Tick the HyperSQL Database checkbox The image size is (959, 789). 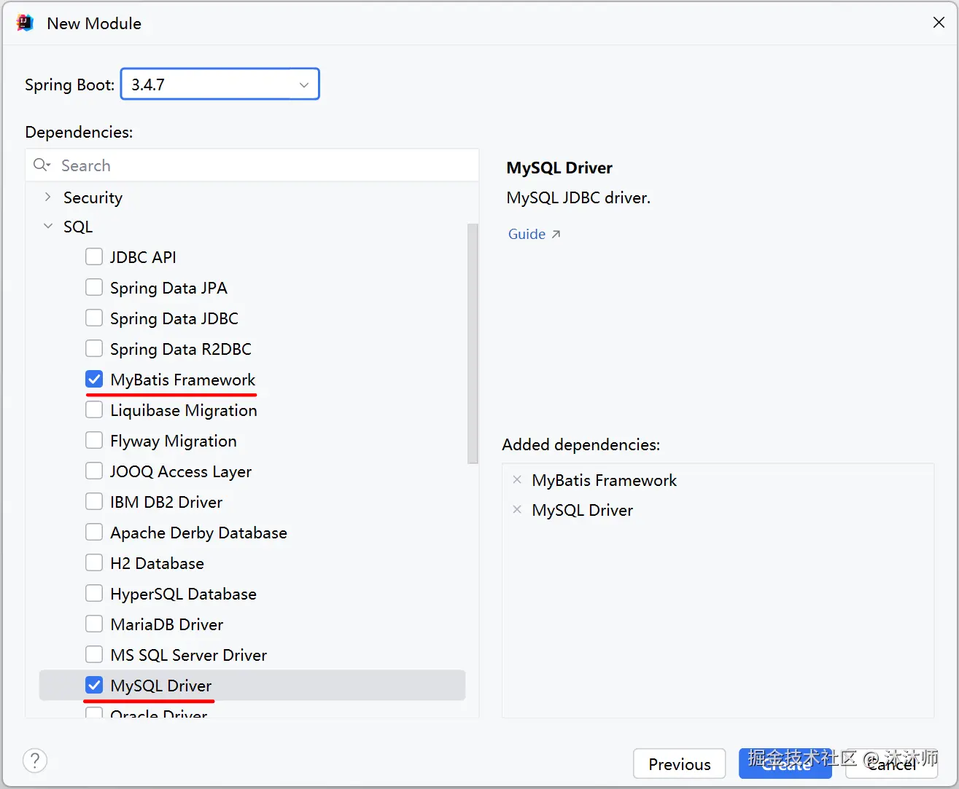point(94,593)
